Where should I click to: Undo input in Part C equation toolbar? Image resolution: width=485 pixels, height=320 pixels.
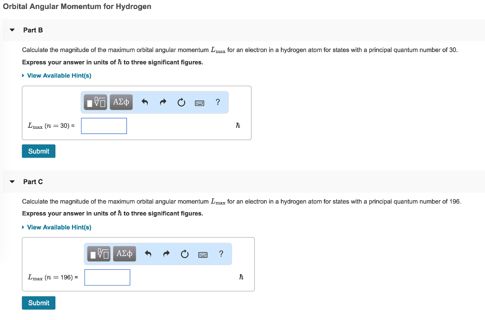(x=148, y=253)
